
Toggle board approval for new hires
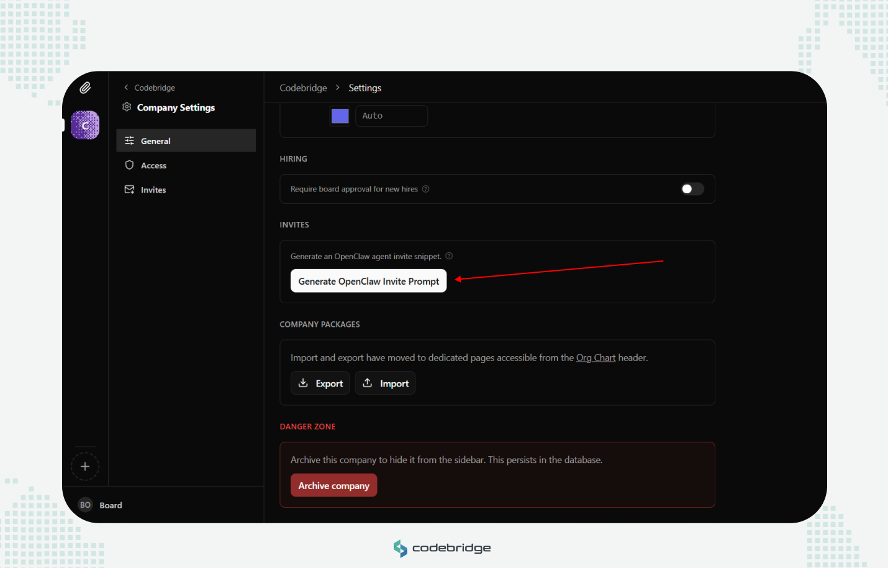tap(692, 189)
